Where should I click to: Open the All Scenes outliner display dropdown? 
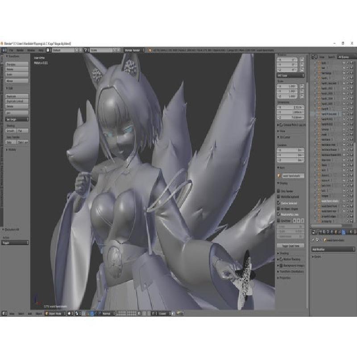347,57
